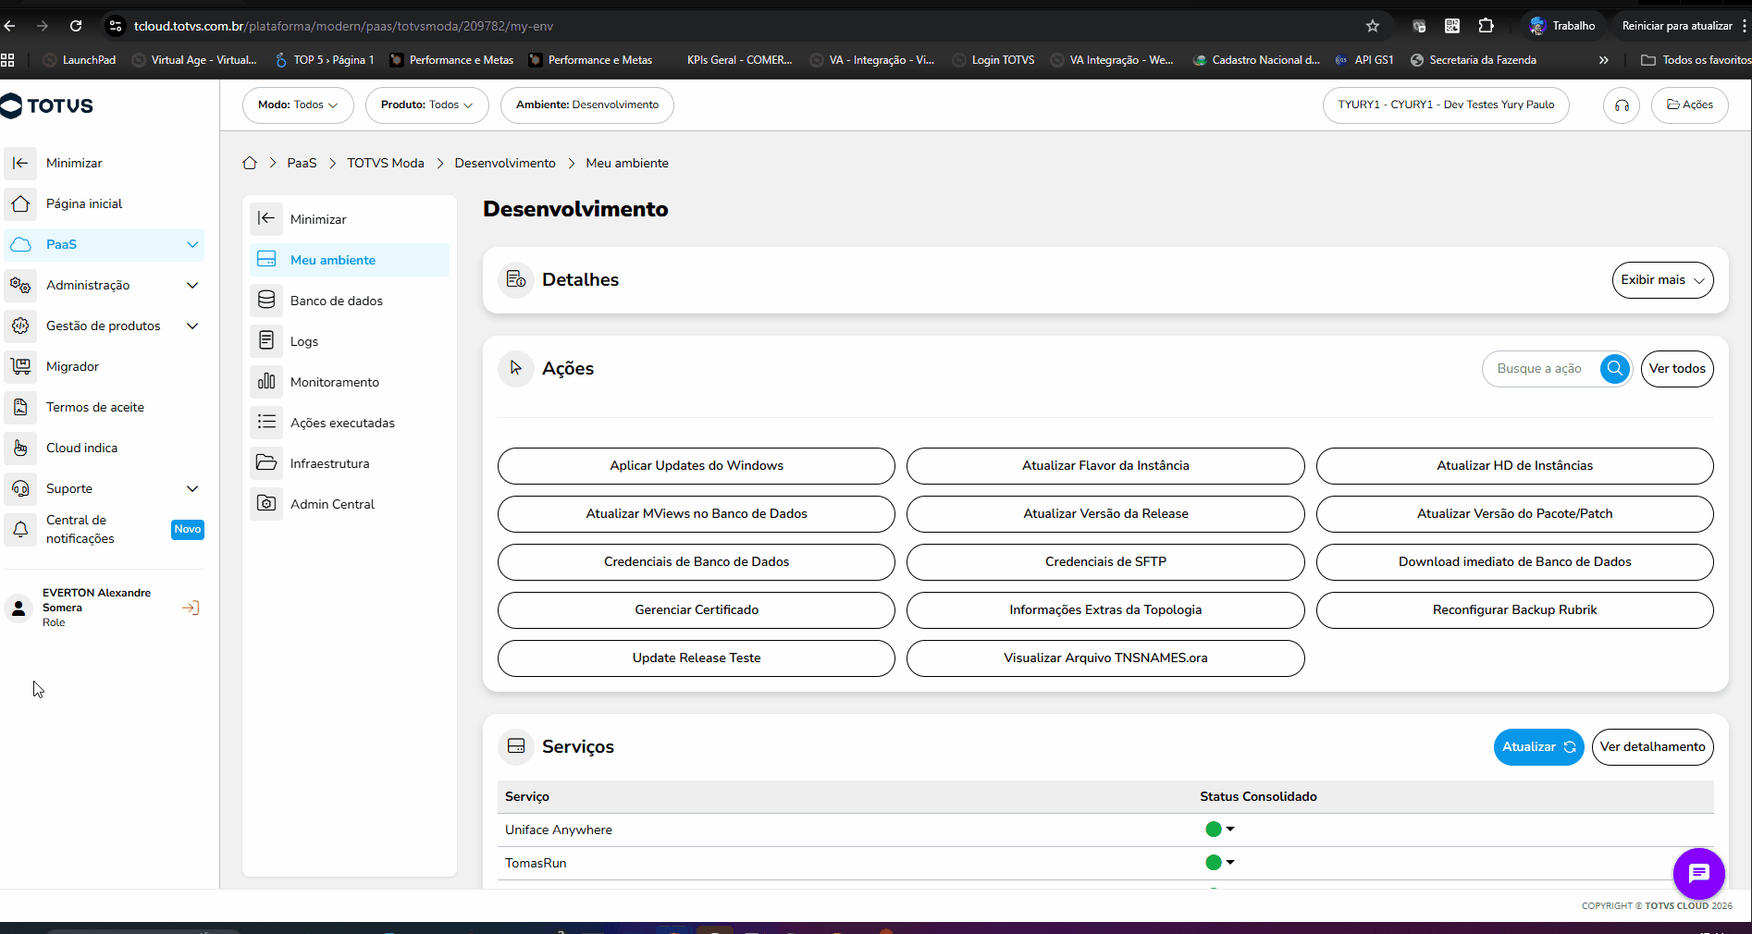Expand the Suporte menu chevron
Screen dimensions: 1752x934
[192, 488]
